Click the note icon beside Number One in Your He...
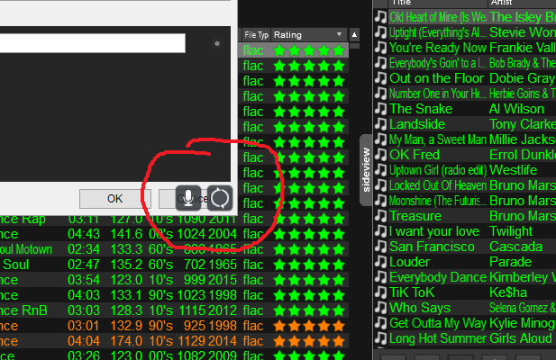Viewport: 556px width, 360px height. pos(381,94)
